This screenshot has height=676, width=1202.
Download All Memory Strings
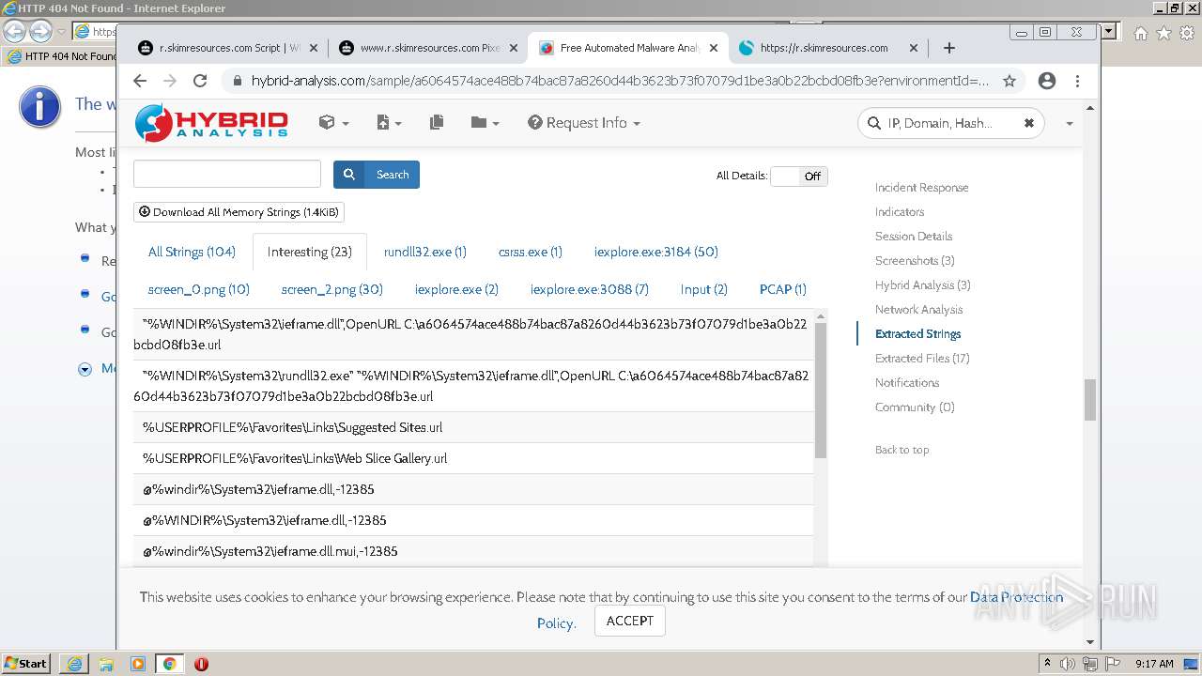239,212
